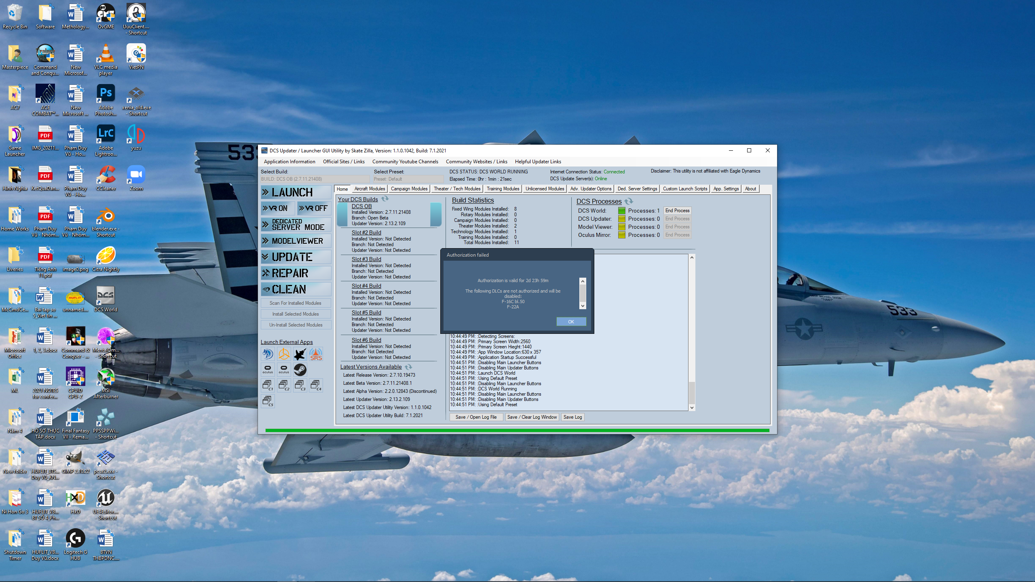Refresh Your DCS Builds list
The height and width of the screenshot is (582, 1035).
click(385, 199)
